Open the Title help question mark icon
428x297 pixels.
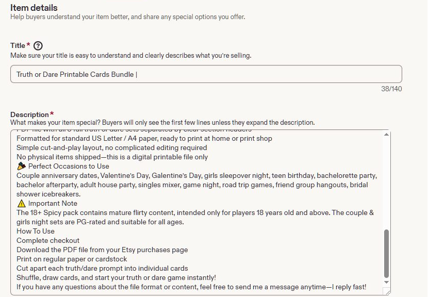38,45
